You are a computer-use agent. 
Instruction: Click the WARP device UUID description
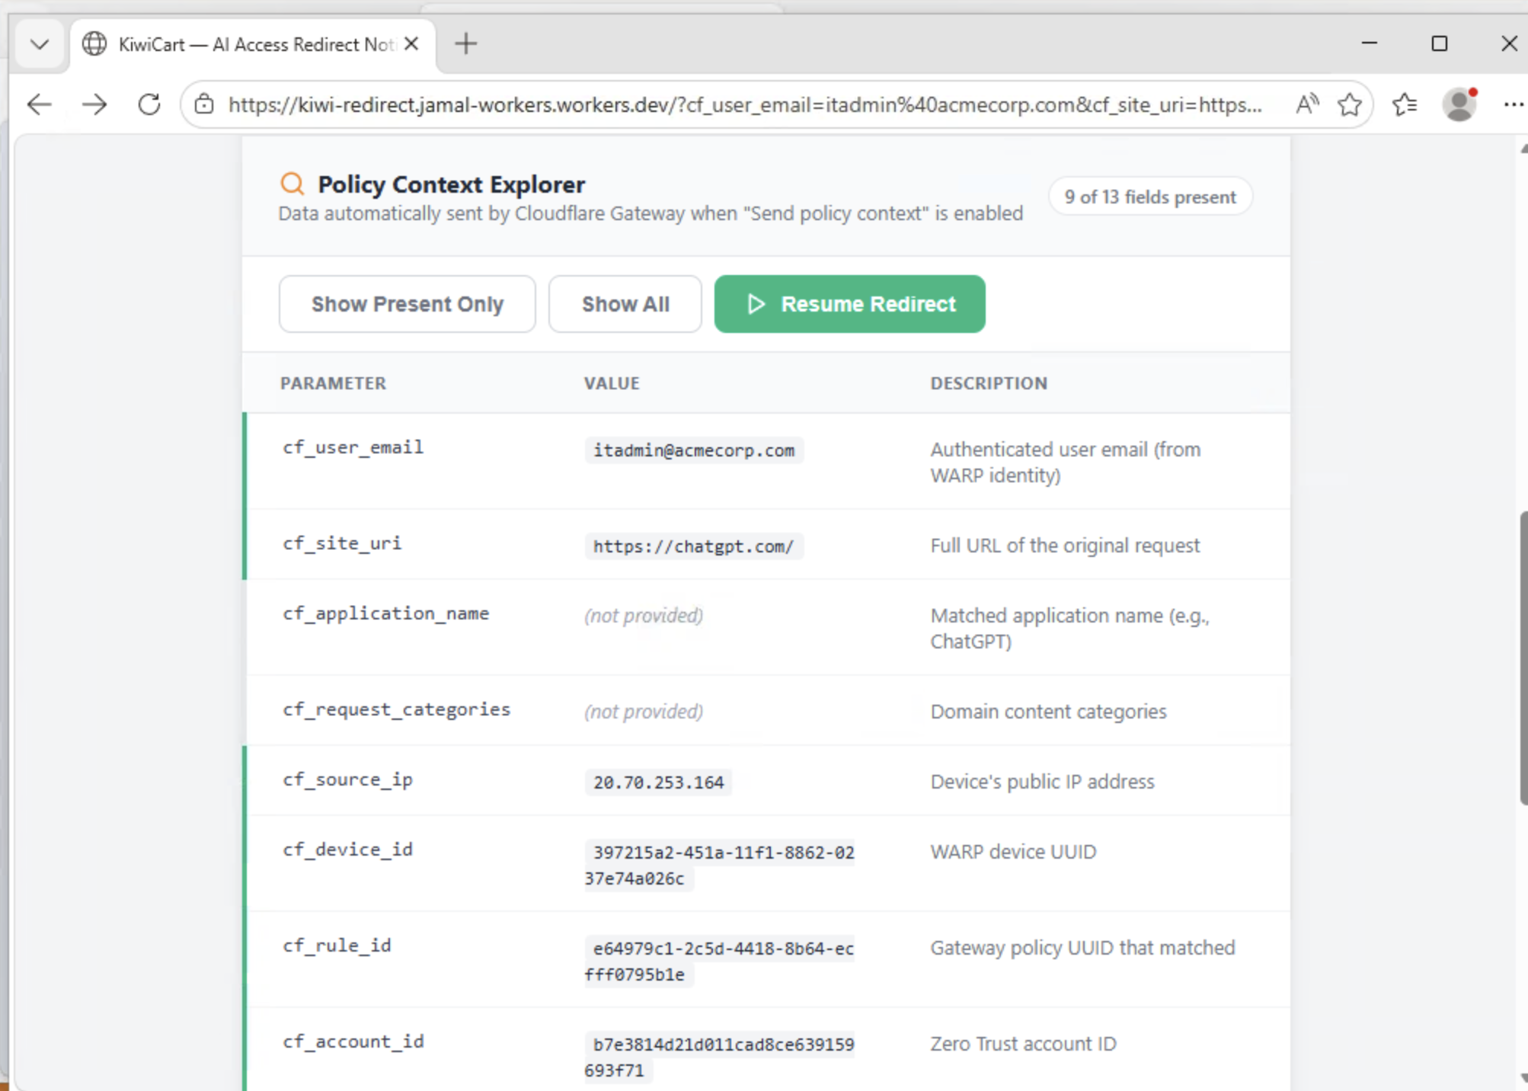[1013, 852]
